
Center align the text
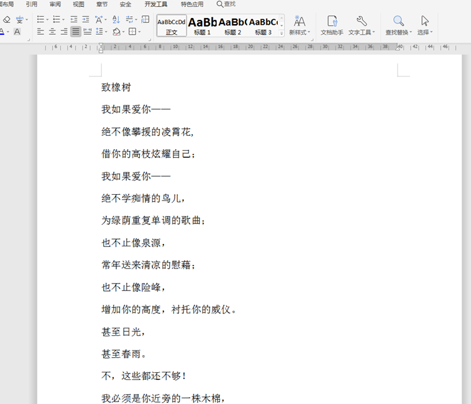tap(52, 32)
